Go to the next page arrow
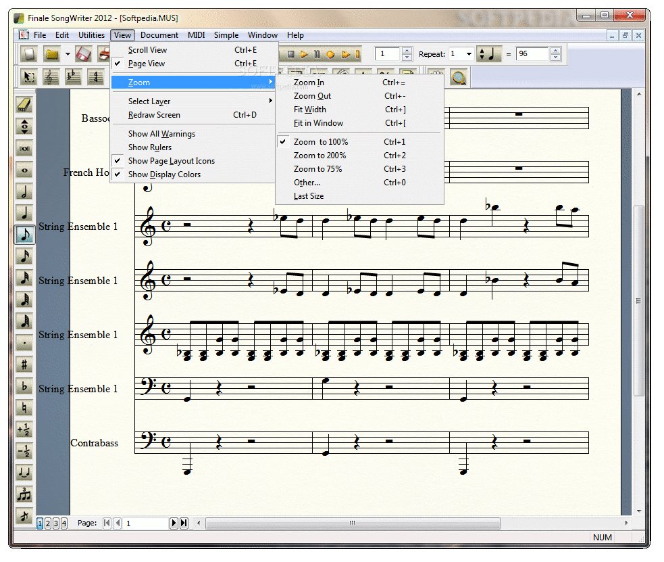This screenshot has height=562, width=664. click(174, 523)
